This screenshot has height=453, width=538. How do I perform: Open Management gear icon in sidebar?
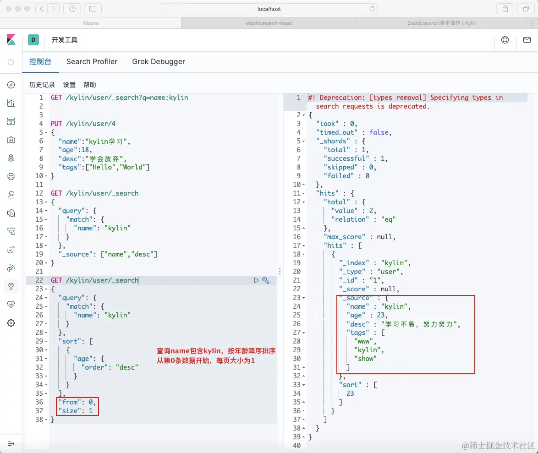tap(11, 323)
